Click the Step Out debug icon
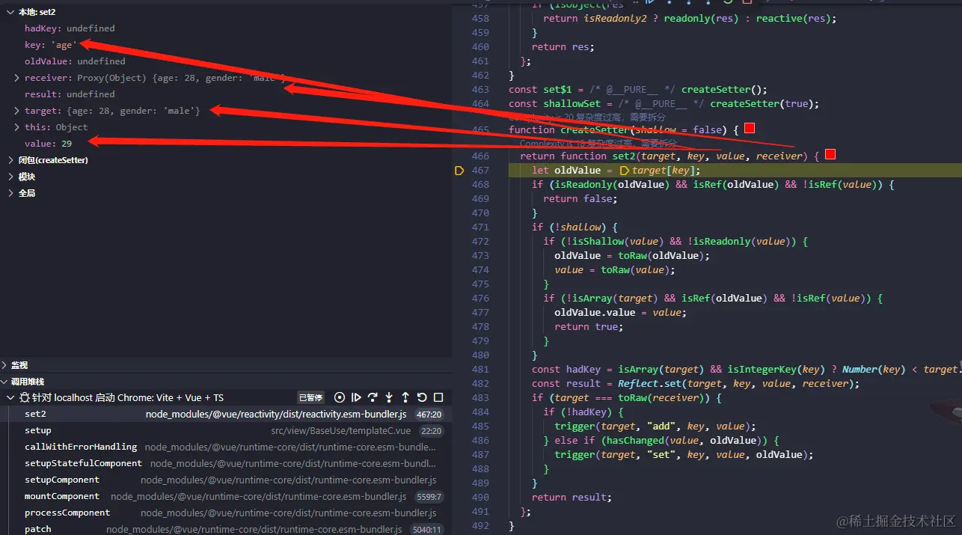The width and height of the screenshot is (962, 535). (x=405, y=397)
